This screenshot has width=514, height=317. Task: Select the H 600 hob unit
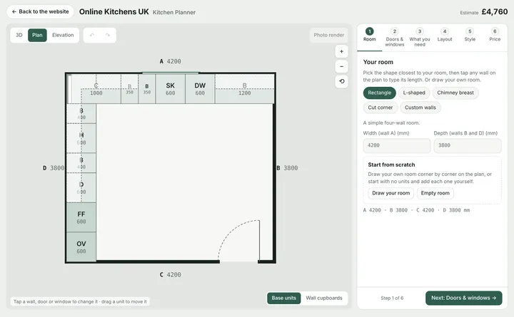coord(81,138)
